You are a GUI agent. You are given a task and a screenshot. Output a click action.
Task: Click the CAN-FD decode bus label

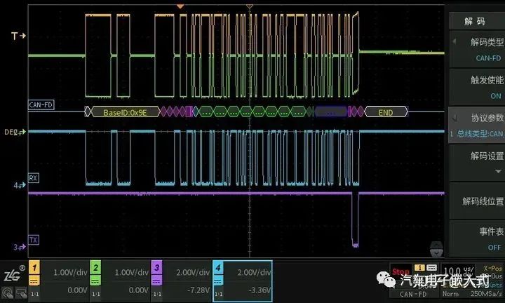click(41, 105)
